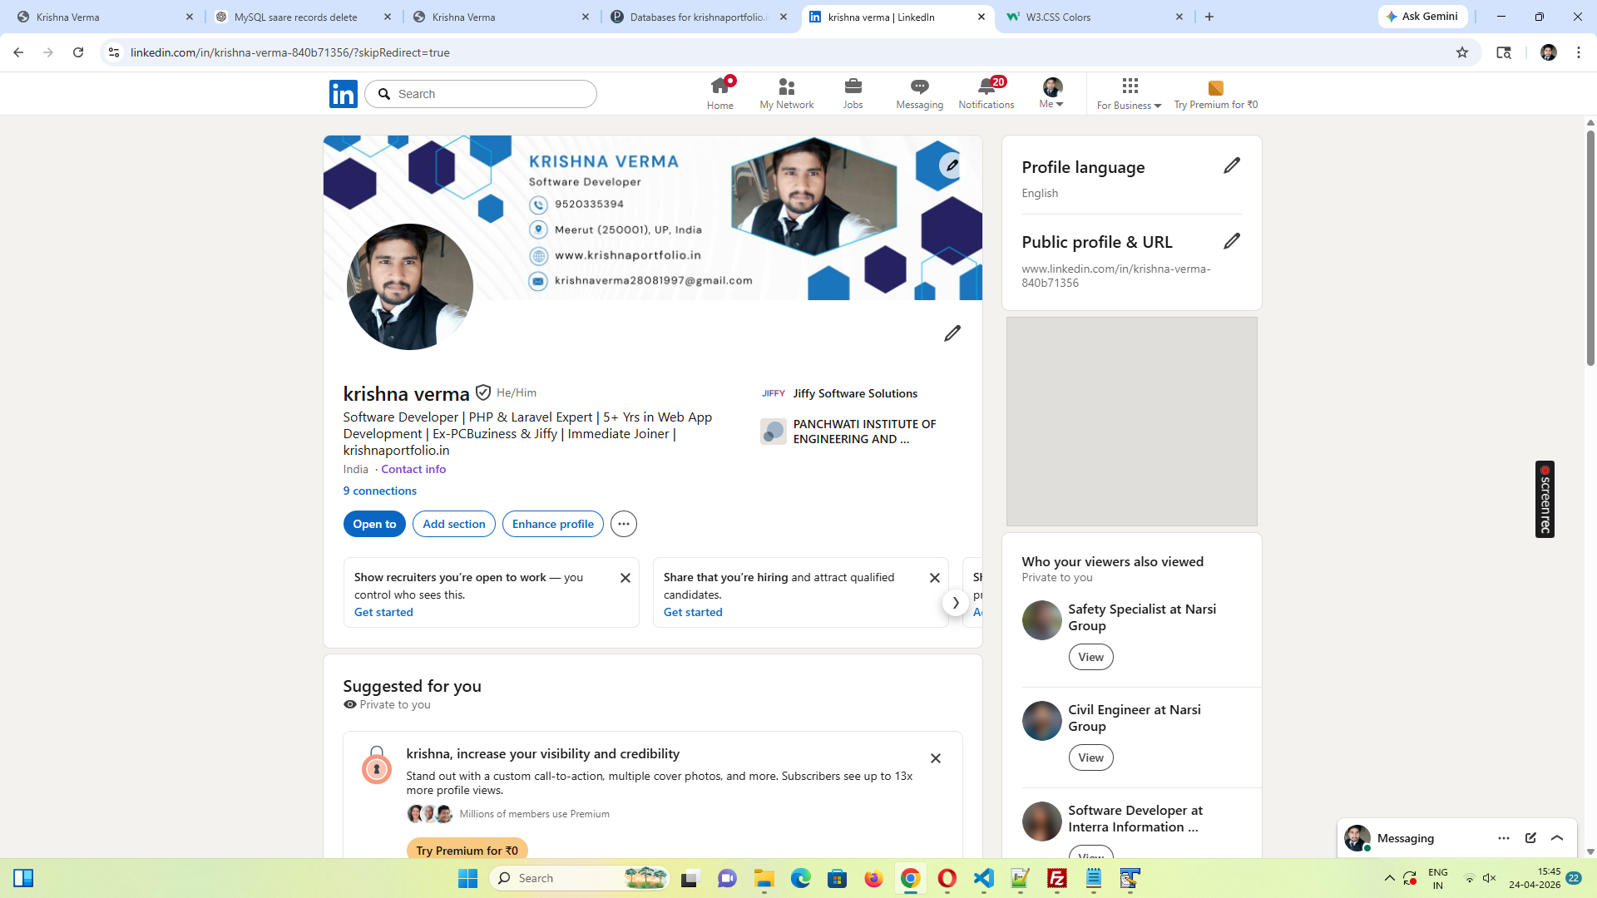
Task: Edit Public profile & URL pencil
Action: click(x=1232, y=241)
